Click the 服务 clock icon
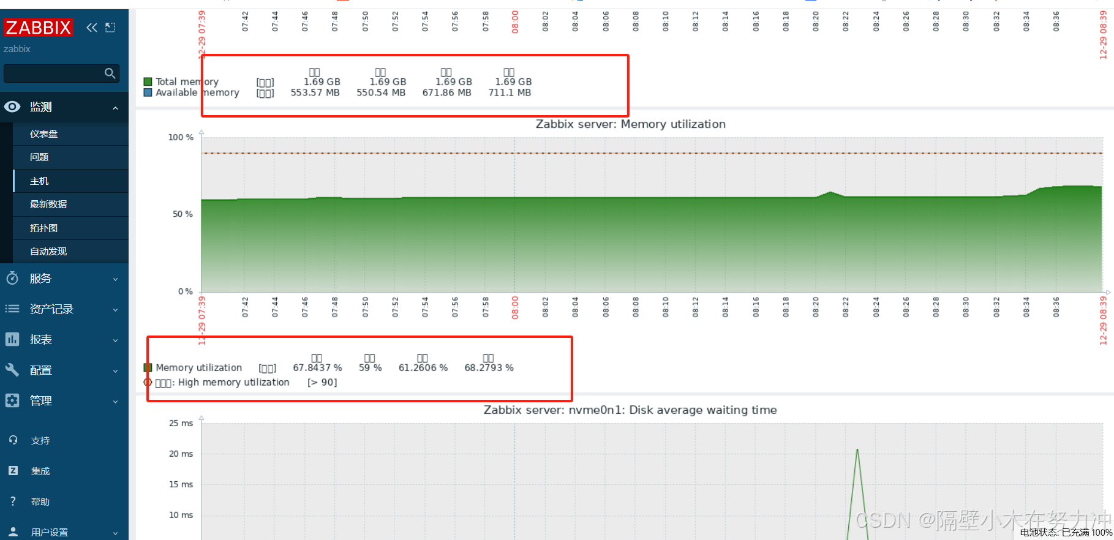Image resolution: width=1114 pixels, height=540 pixels. click(12, 279)
